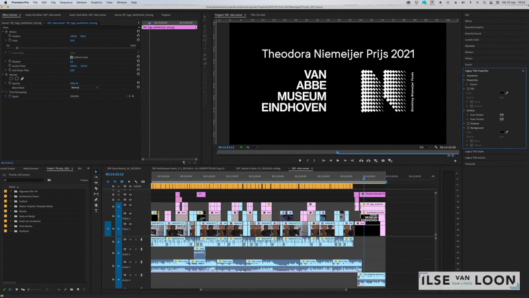
Task: Open the Essential Graphics panel
Action: point(474,27)
